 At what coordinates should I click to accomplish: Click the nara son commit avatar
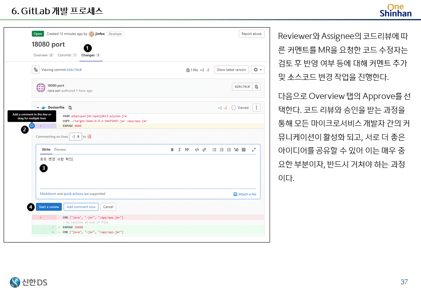click(41, 88)
